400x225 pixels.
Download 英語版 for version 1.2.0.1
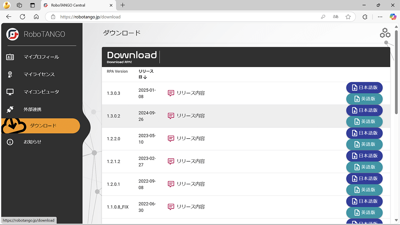point(364,190)
